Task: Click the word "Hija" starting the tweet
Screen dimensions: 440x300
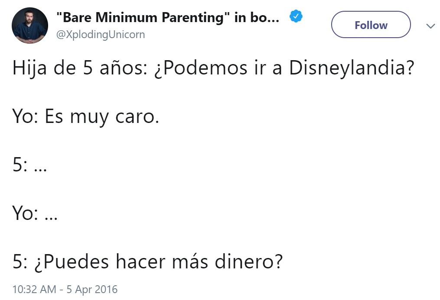Action: (29, 68)
